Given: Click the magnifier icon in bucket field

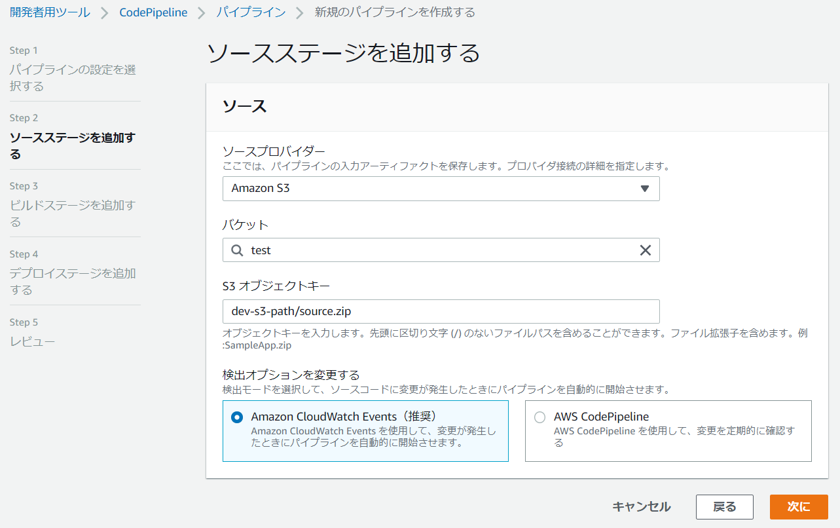Looking at the screenshot, I should (237, 250).
